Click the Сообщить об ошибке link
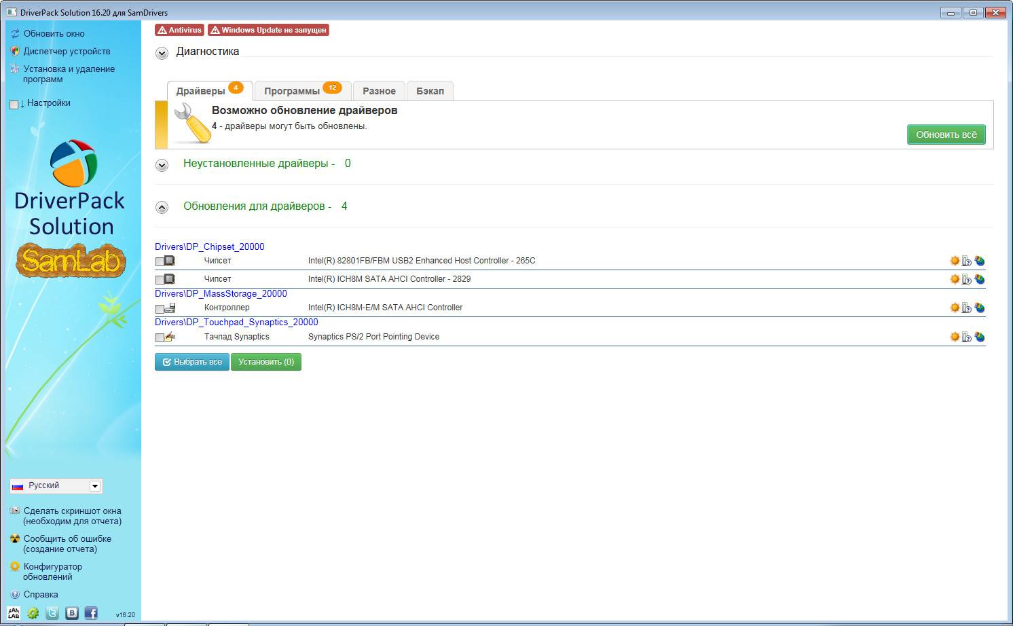1013x626 pixels. coord(67,544)
